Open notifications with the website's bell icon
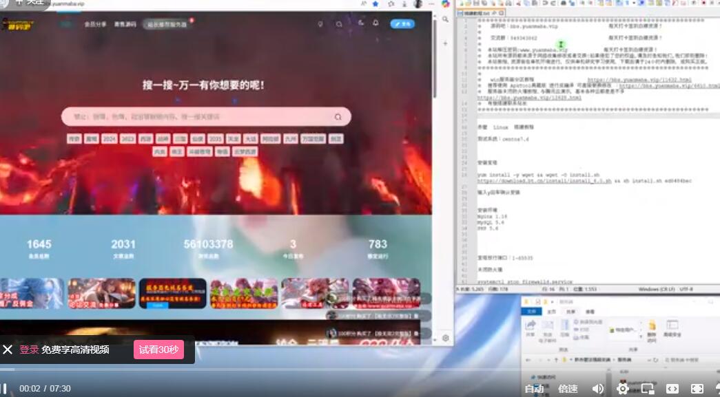720x397 pixels. click(x=375, y=23)
